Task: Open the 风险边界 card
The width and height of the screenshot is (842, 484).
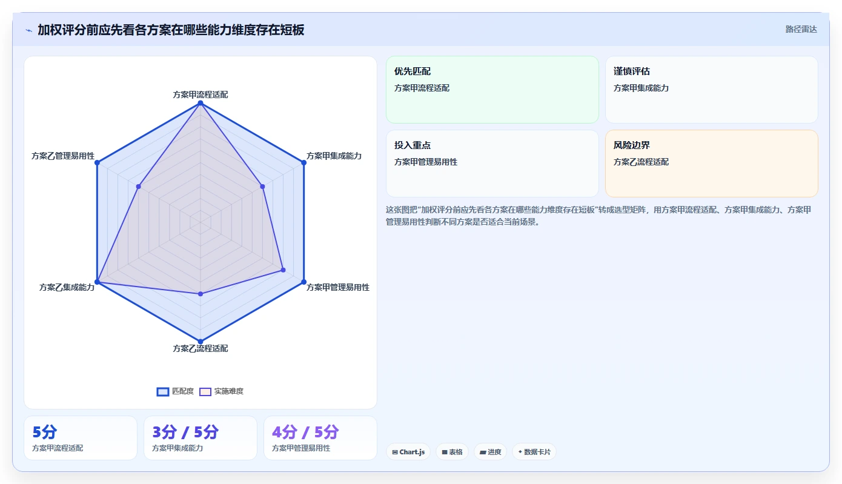Action: [x=711, y=164]
